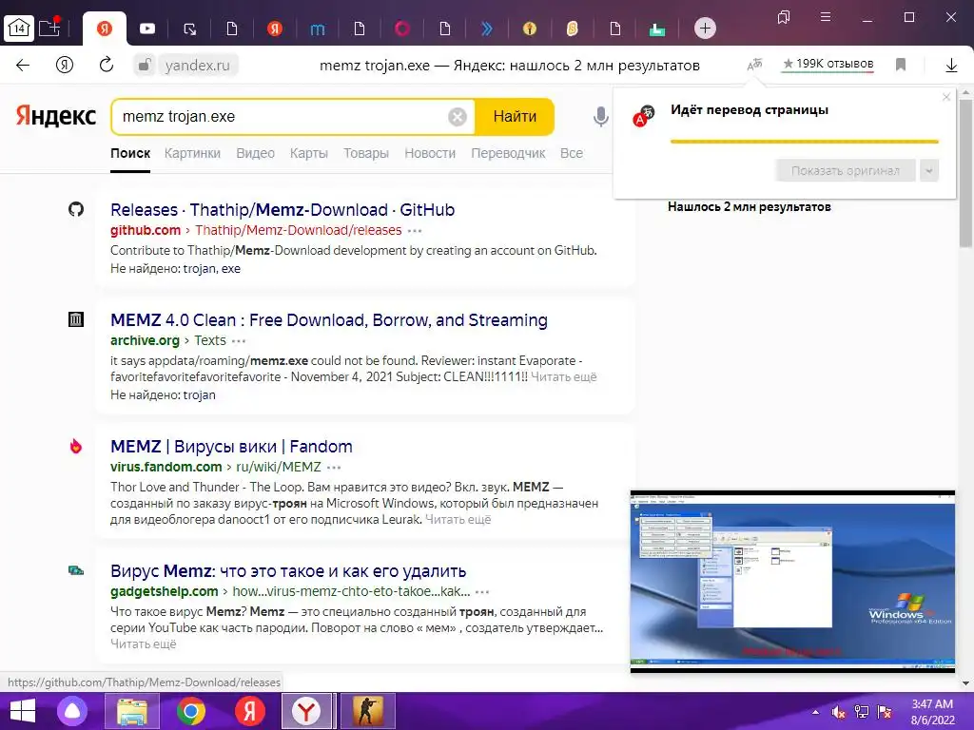Click the GitHub favicon of the first result

(76, 209)
